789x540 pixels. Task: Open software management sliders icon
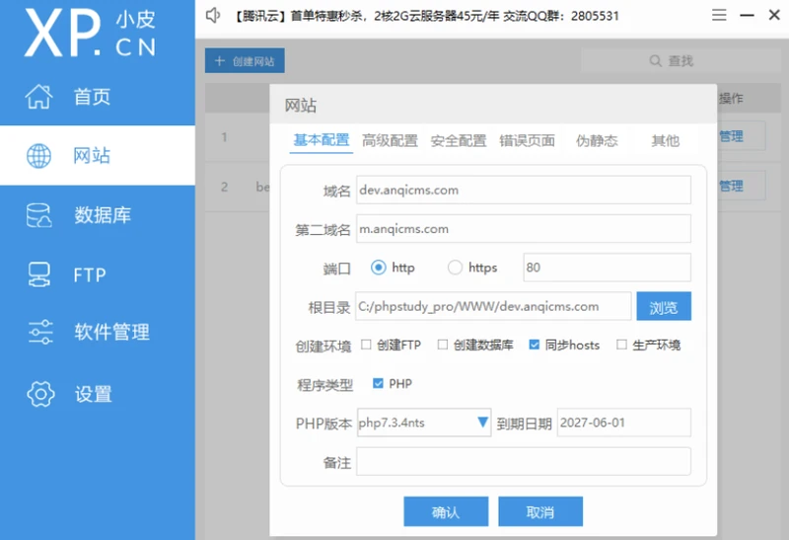click(x=39, y=333)
